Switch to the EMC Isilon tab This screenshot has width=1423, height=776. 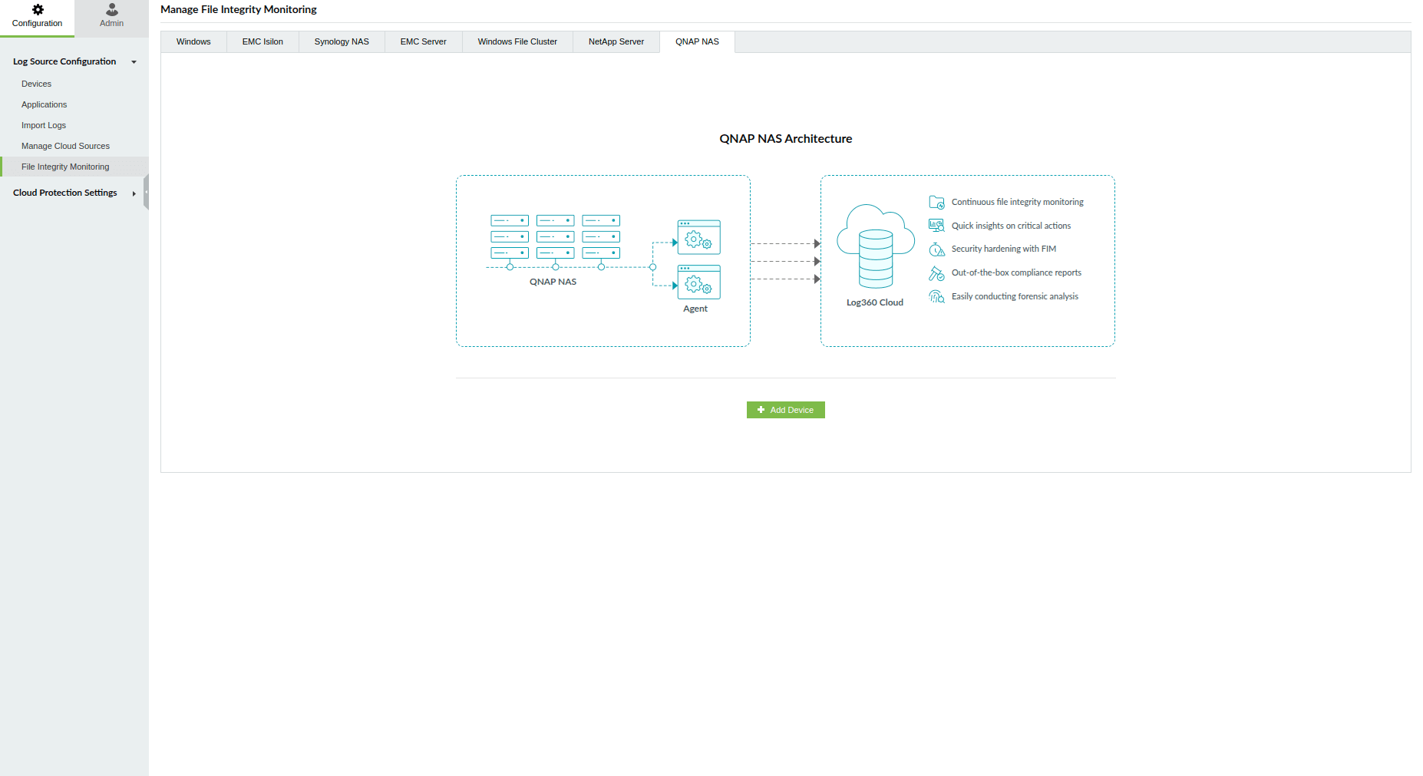coord(262,41)
